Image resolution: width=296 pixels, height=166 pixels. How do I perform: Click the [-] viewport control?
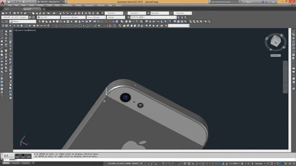coord(14,30)
